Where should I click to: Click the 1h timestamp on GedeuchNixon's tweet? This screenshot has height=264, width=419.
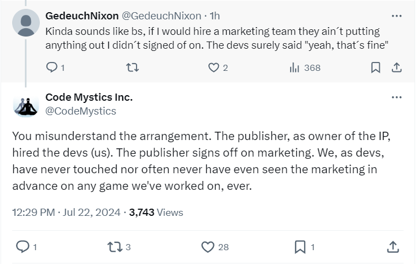tap(213, 15)
